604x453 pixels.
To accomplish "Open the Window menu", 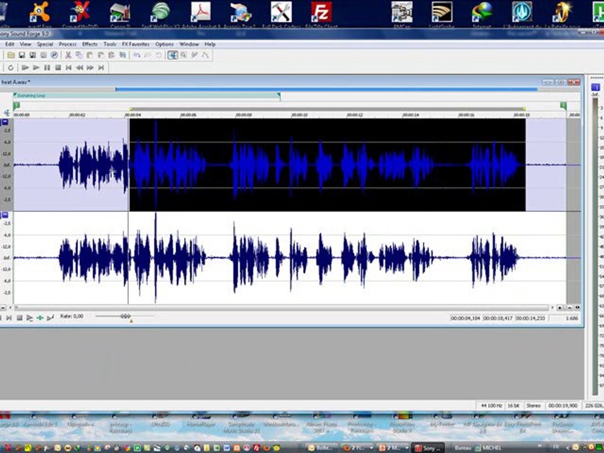I will [189, 44].
